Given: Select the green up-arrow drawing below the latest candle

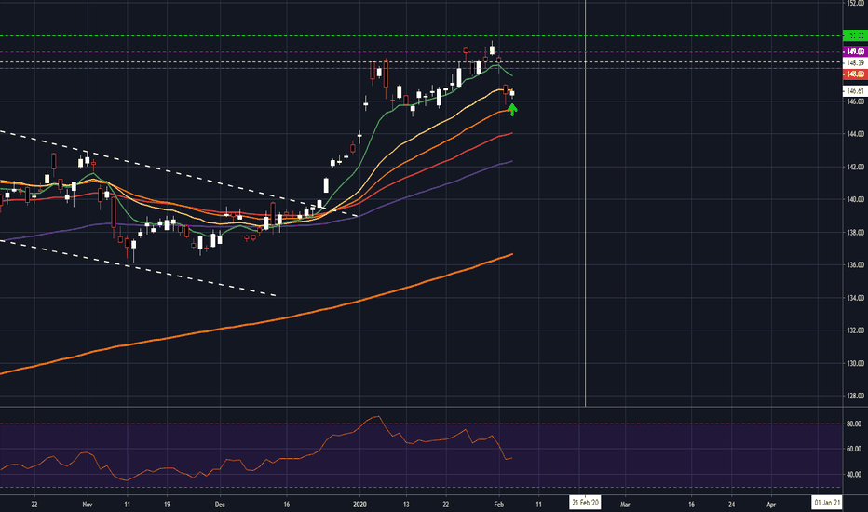Looking at the screenshot, I should 512,110.
